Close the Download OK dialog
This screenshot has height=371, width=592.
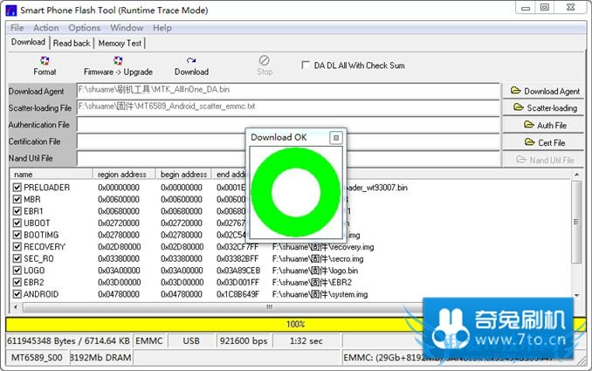335,138
